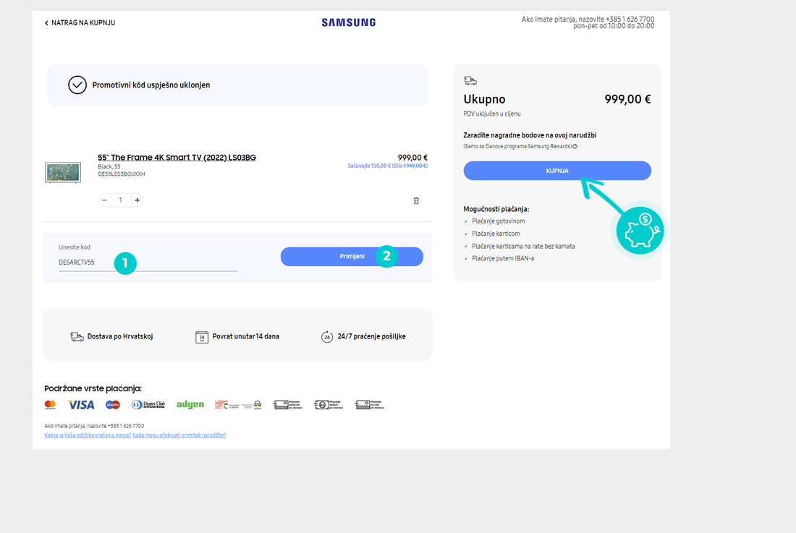Viewport: 796px width, 533px height.
Task: Decrease TV quantity with minus button
Action: pos(104,200)
